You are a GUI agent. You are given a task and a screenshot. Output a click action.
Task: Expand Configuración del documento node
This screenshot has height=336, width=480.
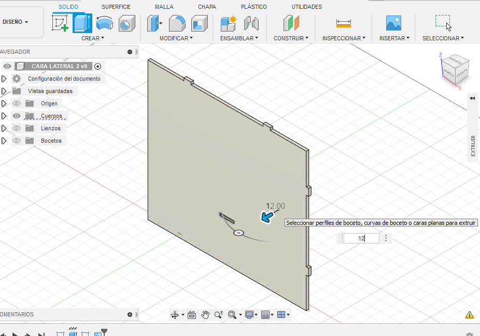click(4, 79)
